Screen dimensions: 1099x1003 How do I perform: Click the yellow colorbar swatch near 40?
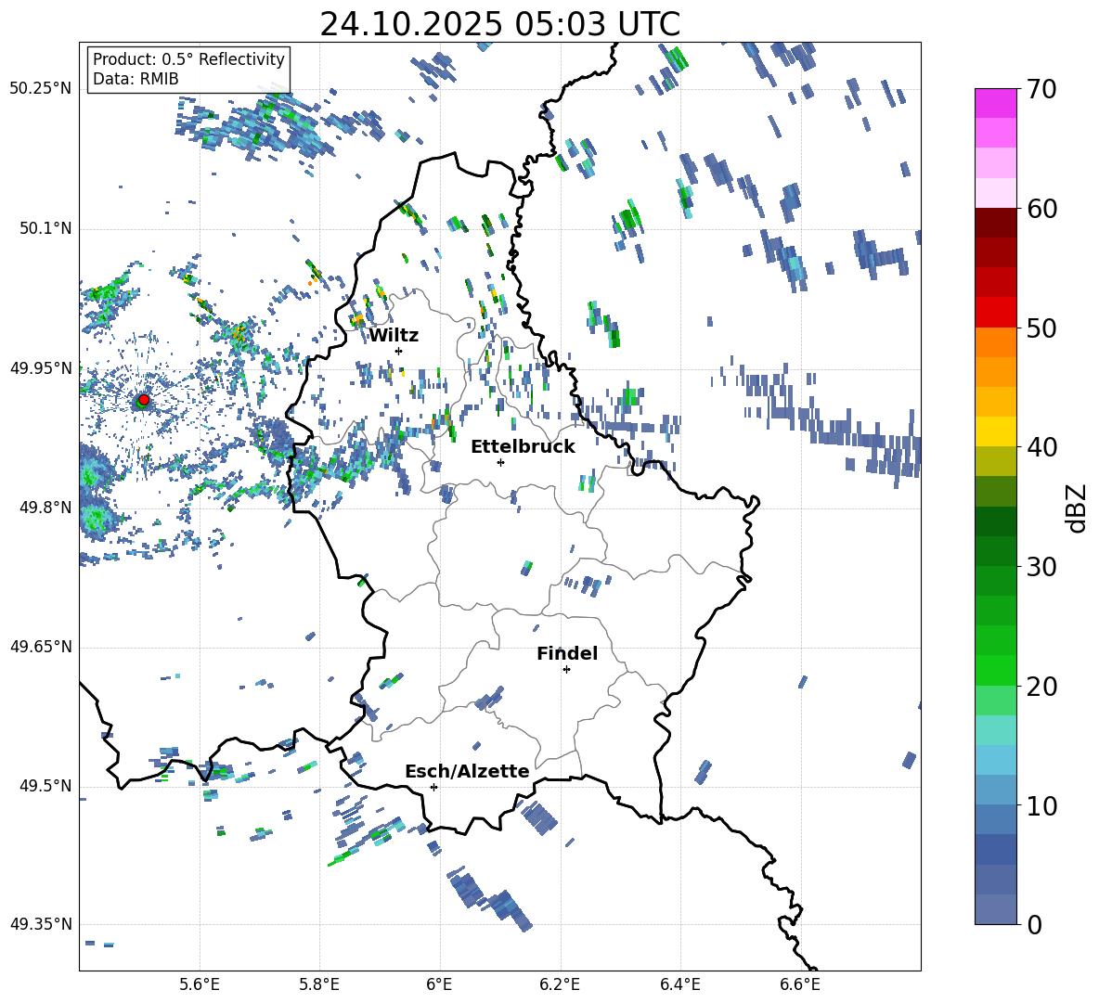point(995,431)
